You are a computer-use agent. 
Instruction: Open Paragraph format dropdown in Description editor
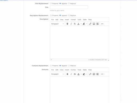click(58, 24)
